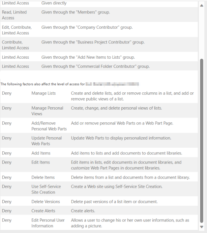Click 'Deny' in the Manage Lists row
The height and width of the screenshot is (233, 207).
point(7,93)
